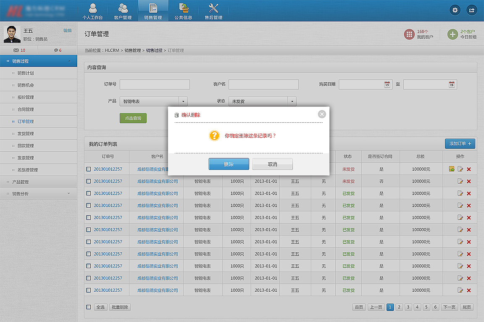Go to page 2 in pagination
Viewport: 484px width, 322px height.
click(x=399, y=307)
